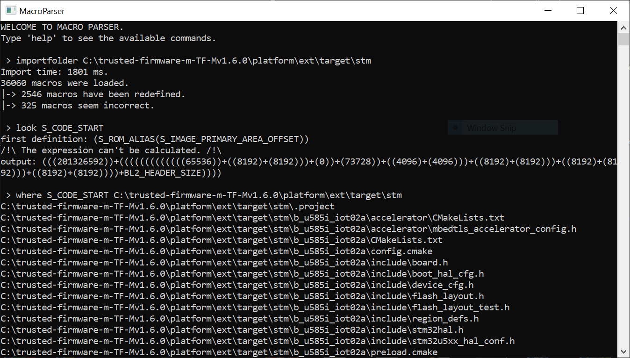This screenshot has height=358, width=630.
Task: Click the flash_layout_test.h path
Action: coord(255,308)
